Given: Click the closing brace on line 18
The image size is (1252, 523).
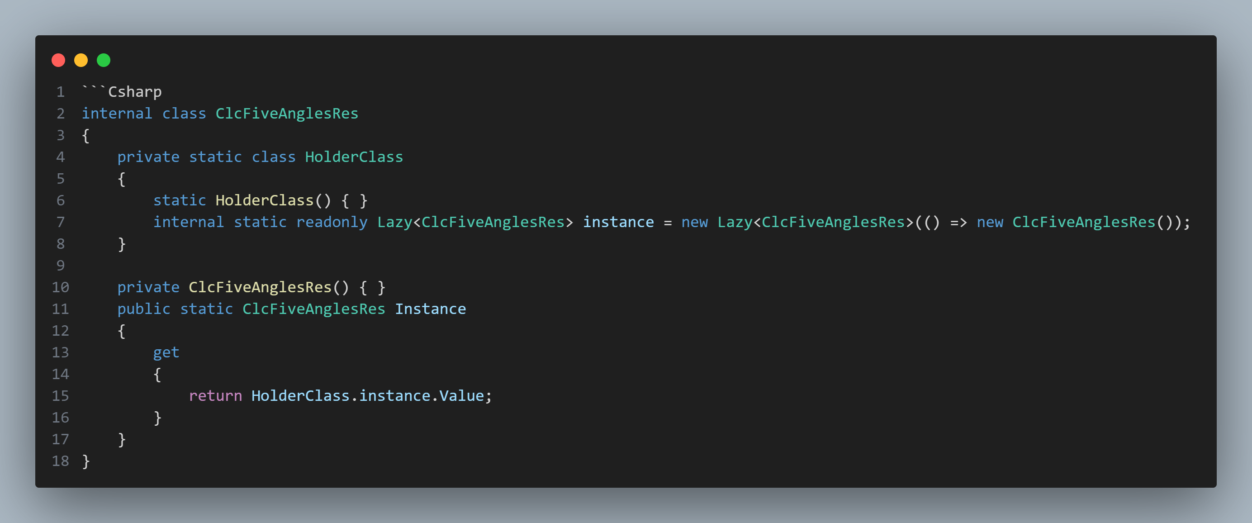Looking at the screenshot, I should 86,461.
